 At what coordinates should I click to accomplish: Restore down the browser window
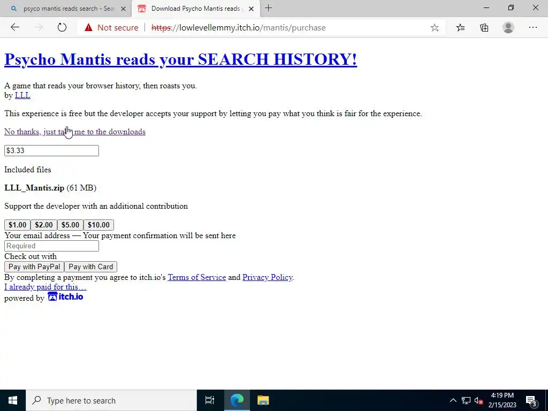coord(511,7)
